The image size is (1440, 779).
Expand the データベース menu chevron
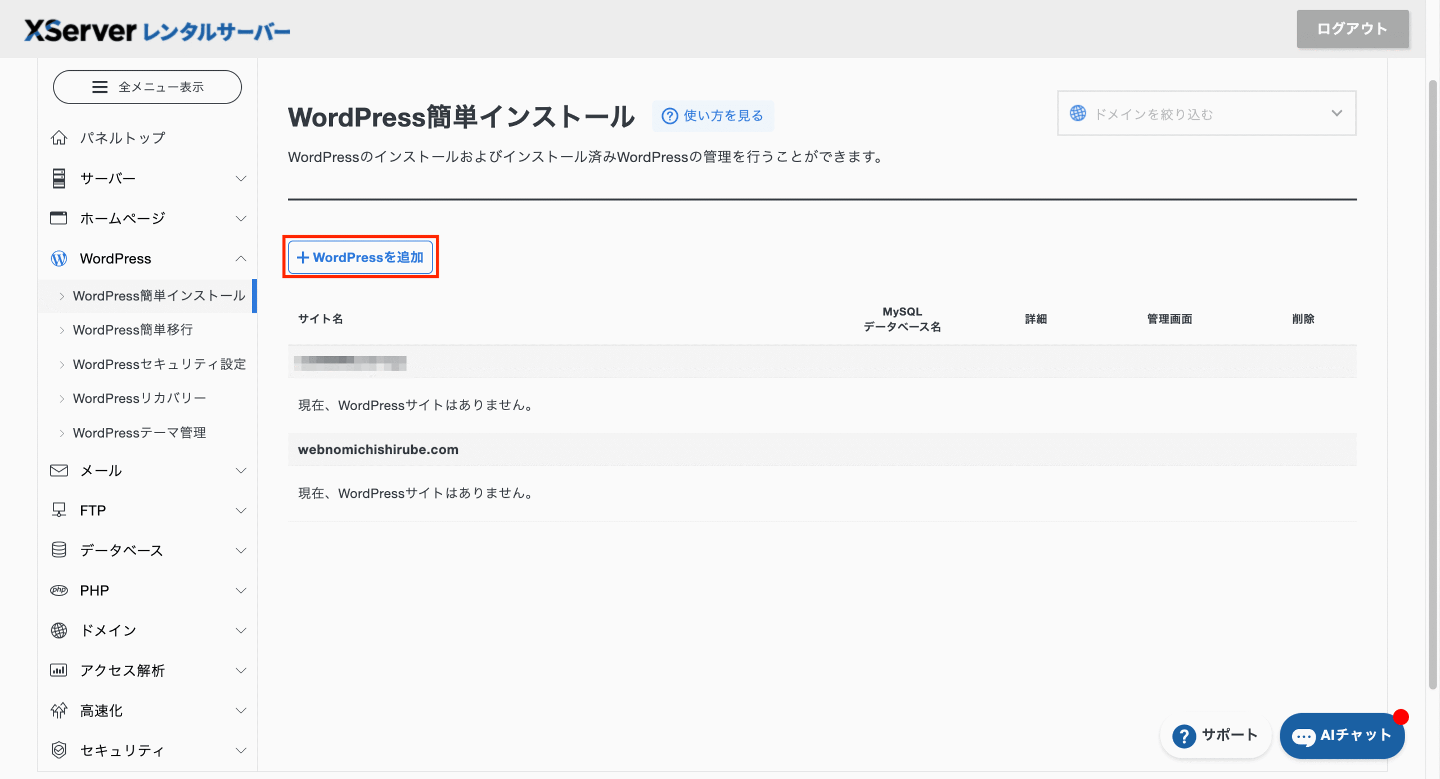[241, 551]
